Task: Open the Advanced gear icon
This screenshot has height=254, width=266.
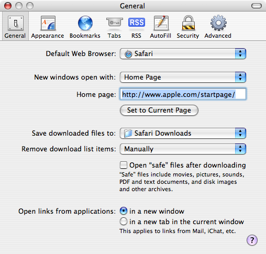Action: click(x=218, y=23)
